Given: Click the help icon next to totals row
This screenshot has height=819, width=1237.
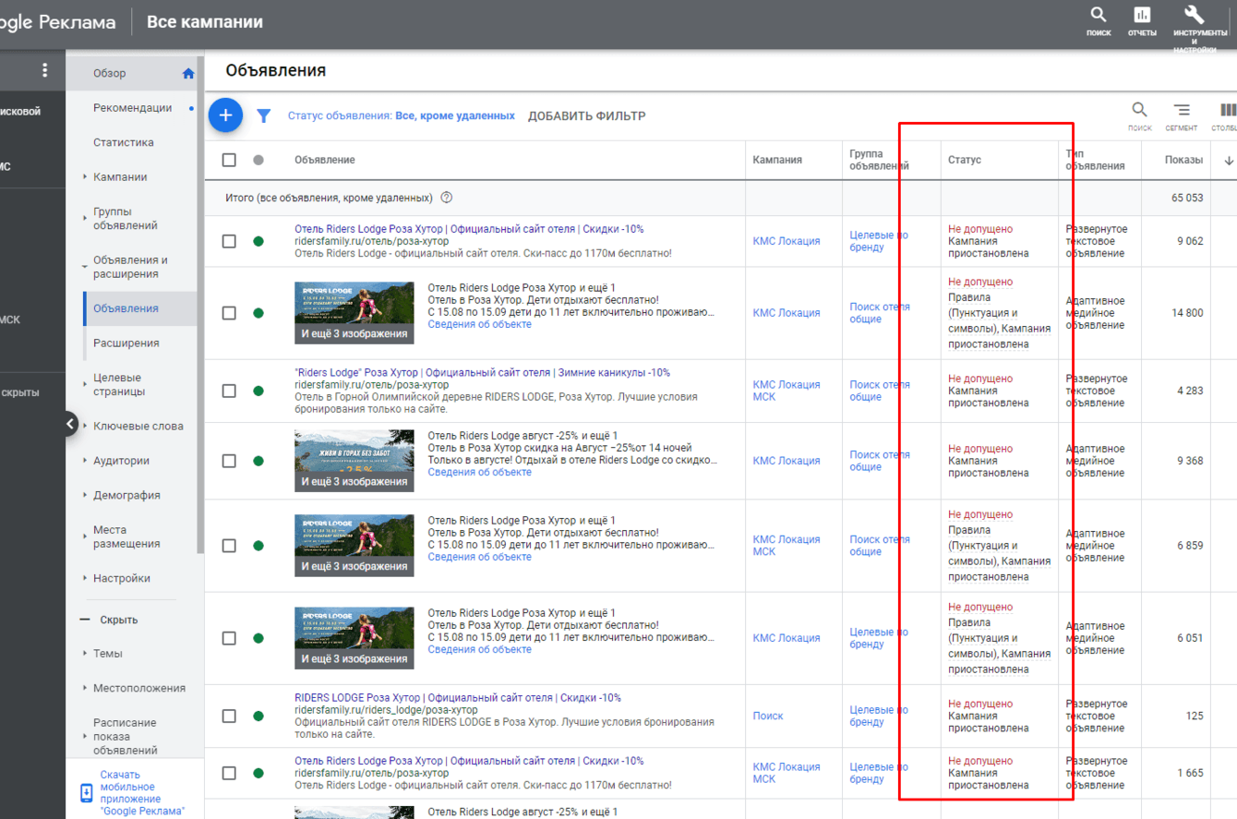Looking at the screenshot, I should pos(447,198).
